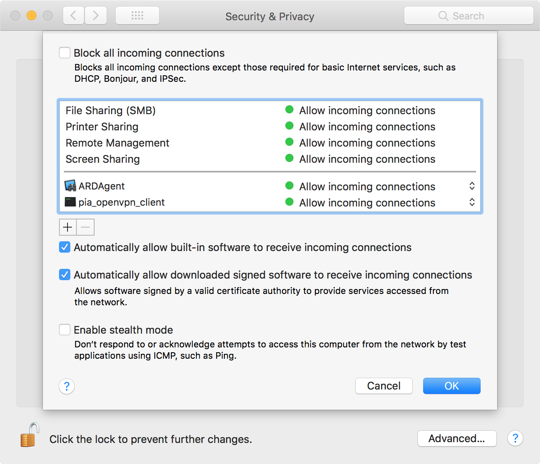Remove selected app with the minus button
Viewport: 540px width, 464px height.
tap(85, 227)
